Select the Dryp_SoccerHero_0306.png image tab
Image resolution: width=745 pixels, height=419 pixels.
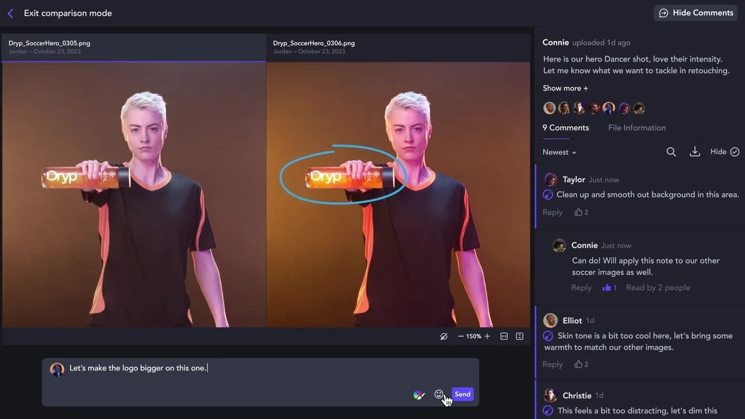pyautogui.click(x=398, y=47)
